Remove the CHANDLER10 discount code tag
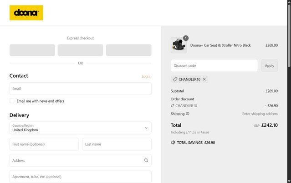 [204, 79]
